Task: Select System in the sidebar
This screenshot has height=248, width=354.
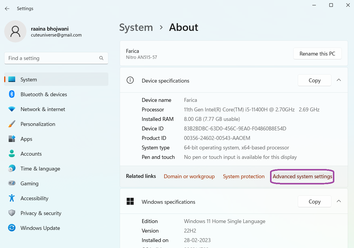Action: tap(29, 80)
